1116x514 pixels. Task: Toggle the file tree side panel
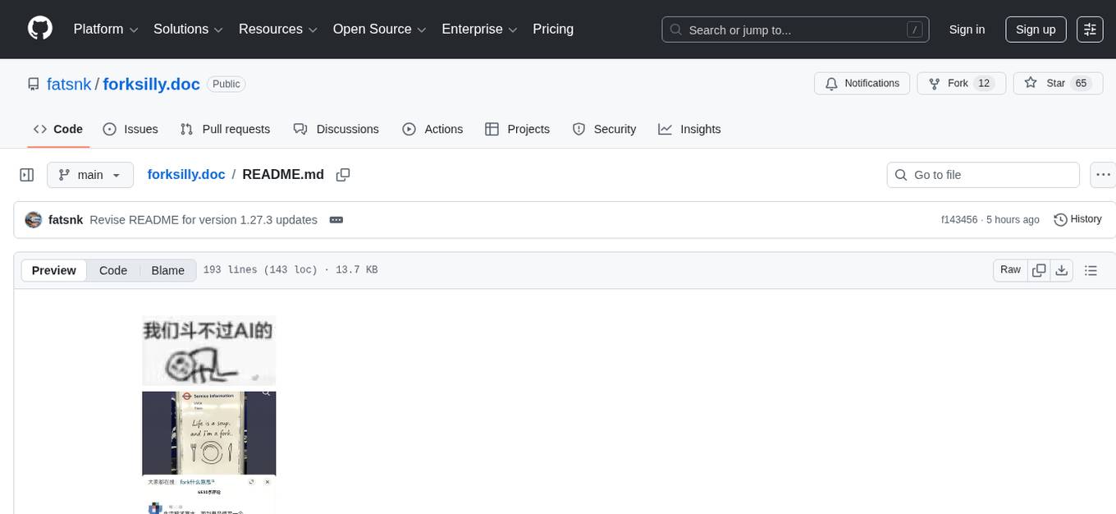(x=26, y=174)
